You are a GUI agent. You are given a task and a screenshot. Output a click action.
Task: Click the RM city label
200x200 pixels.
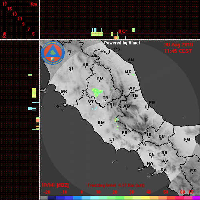(101, 122)
